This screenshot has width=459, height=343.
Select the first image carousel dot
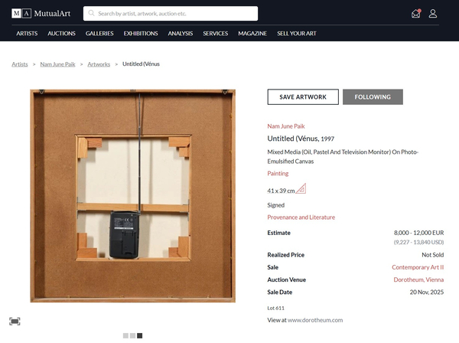pos(126,335)
